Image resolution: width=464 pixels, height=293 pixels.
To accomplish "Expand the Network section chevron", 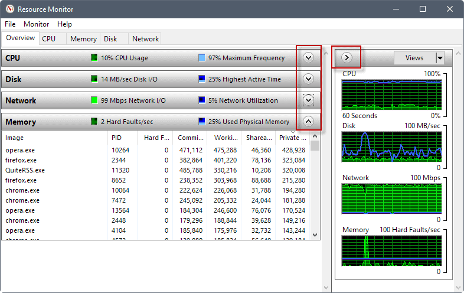I will (308, 100).
